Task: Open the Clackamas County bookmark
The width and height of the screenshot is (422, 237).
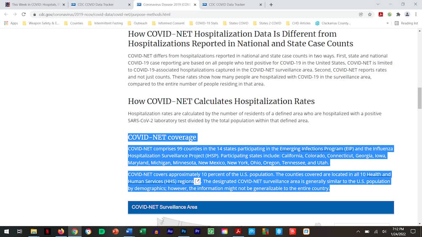Action: pyautogui.click(x=333, y=23)
